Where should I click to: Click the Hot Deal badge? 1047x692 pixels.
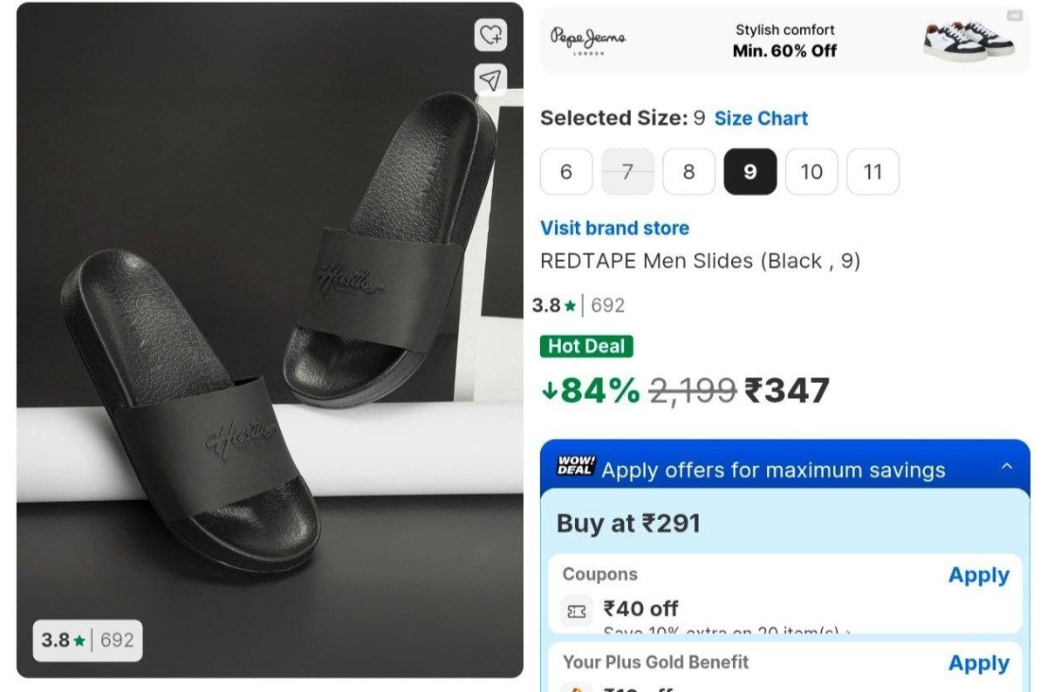coord(586,346)
